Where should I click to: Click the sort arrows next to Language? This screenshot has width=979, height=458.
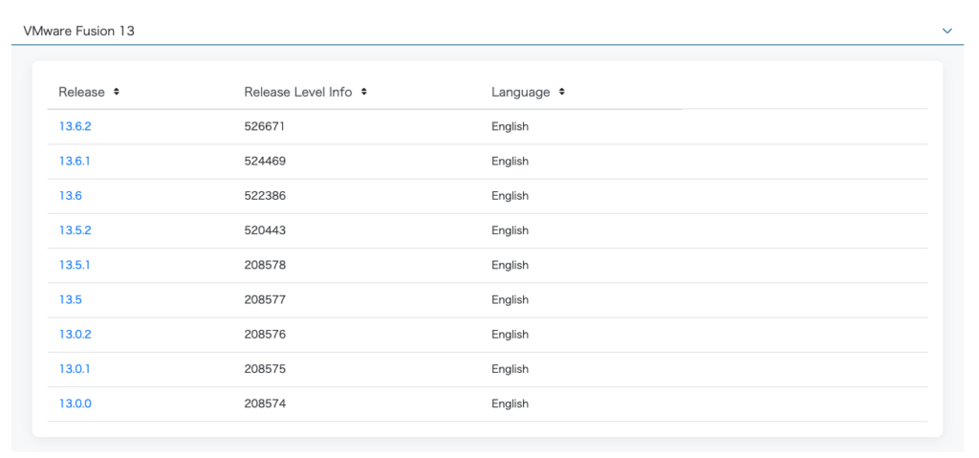(561, 93)
